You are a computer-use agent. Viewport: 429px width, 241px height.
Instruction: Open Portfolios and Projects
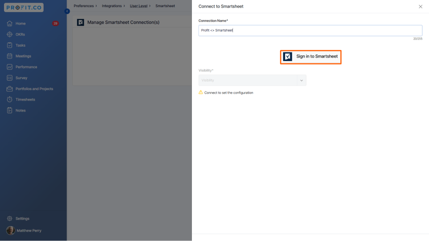[34, 88]
